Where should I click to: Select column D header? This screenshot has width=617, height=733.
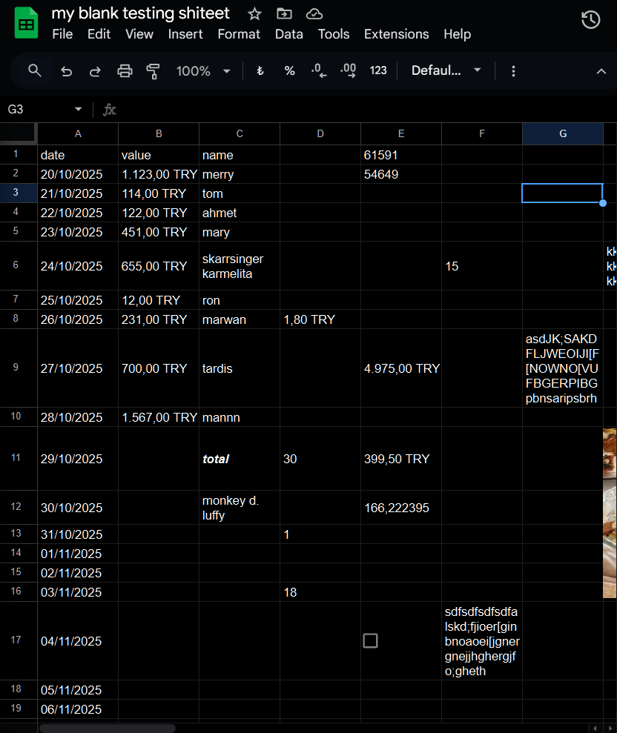[320, 133]
